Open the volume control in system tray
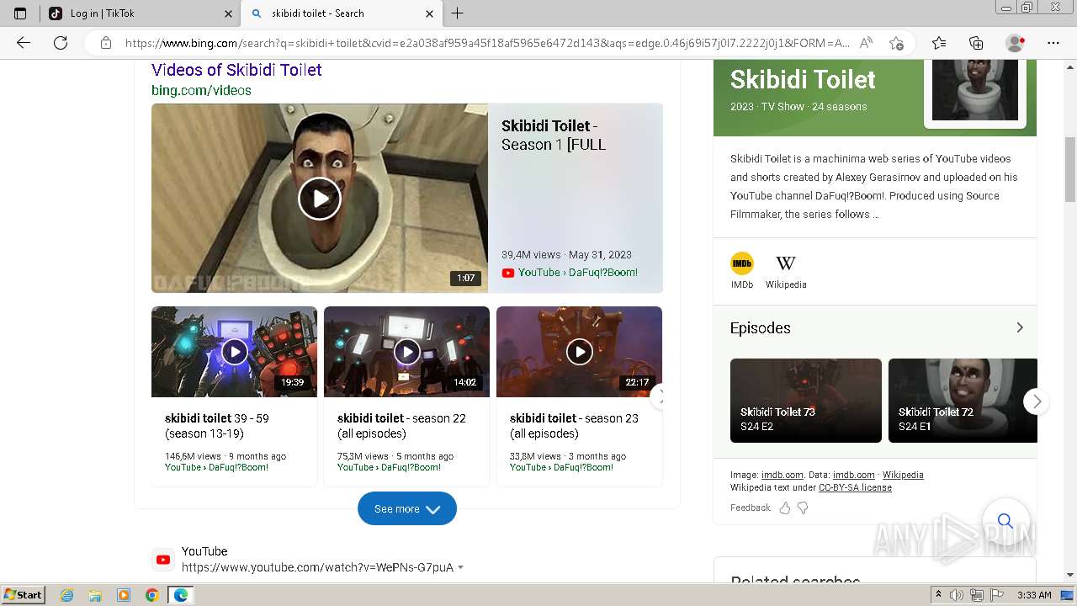This screenshot has width=1077, height=606. [x=957, y=595]
